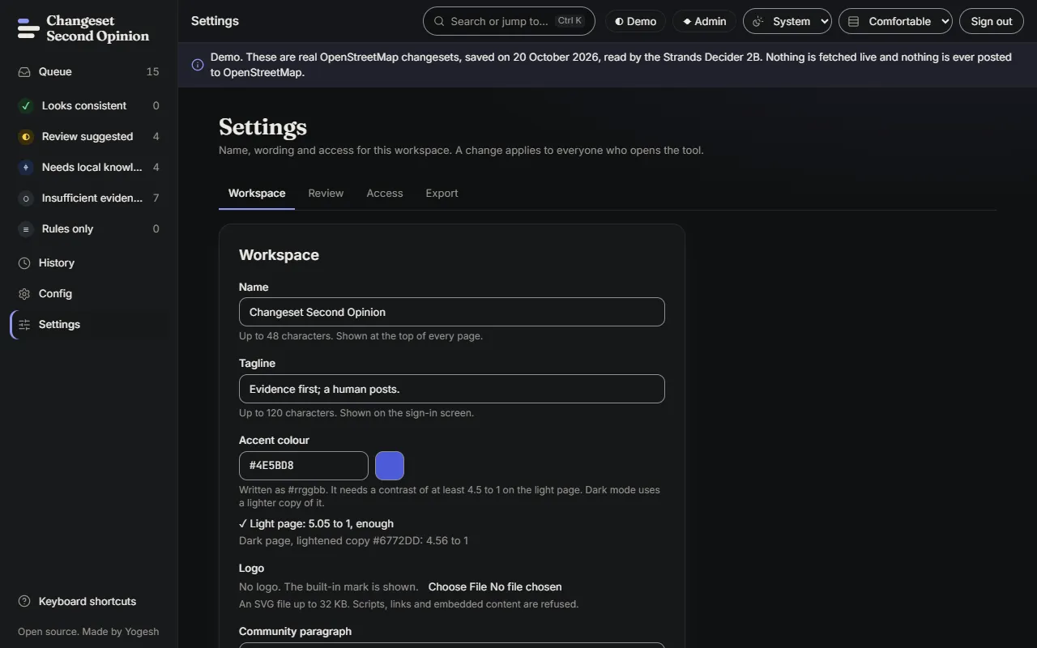The width and height of the screenshot is (1037, 648).
Task: Select the Insufficient evidence circle icon
Action: (26, 198)
